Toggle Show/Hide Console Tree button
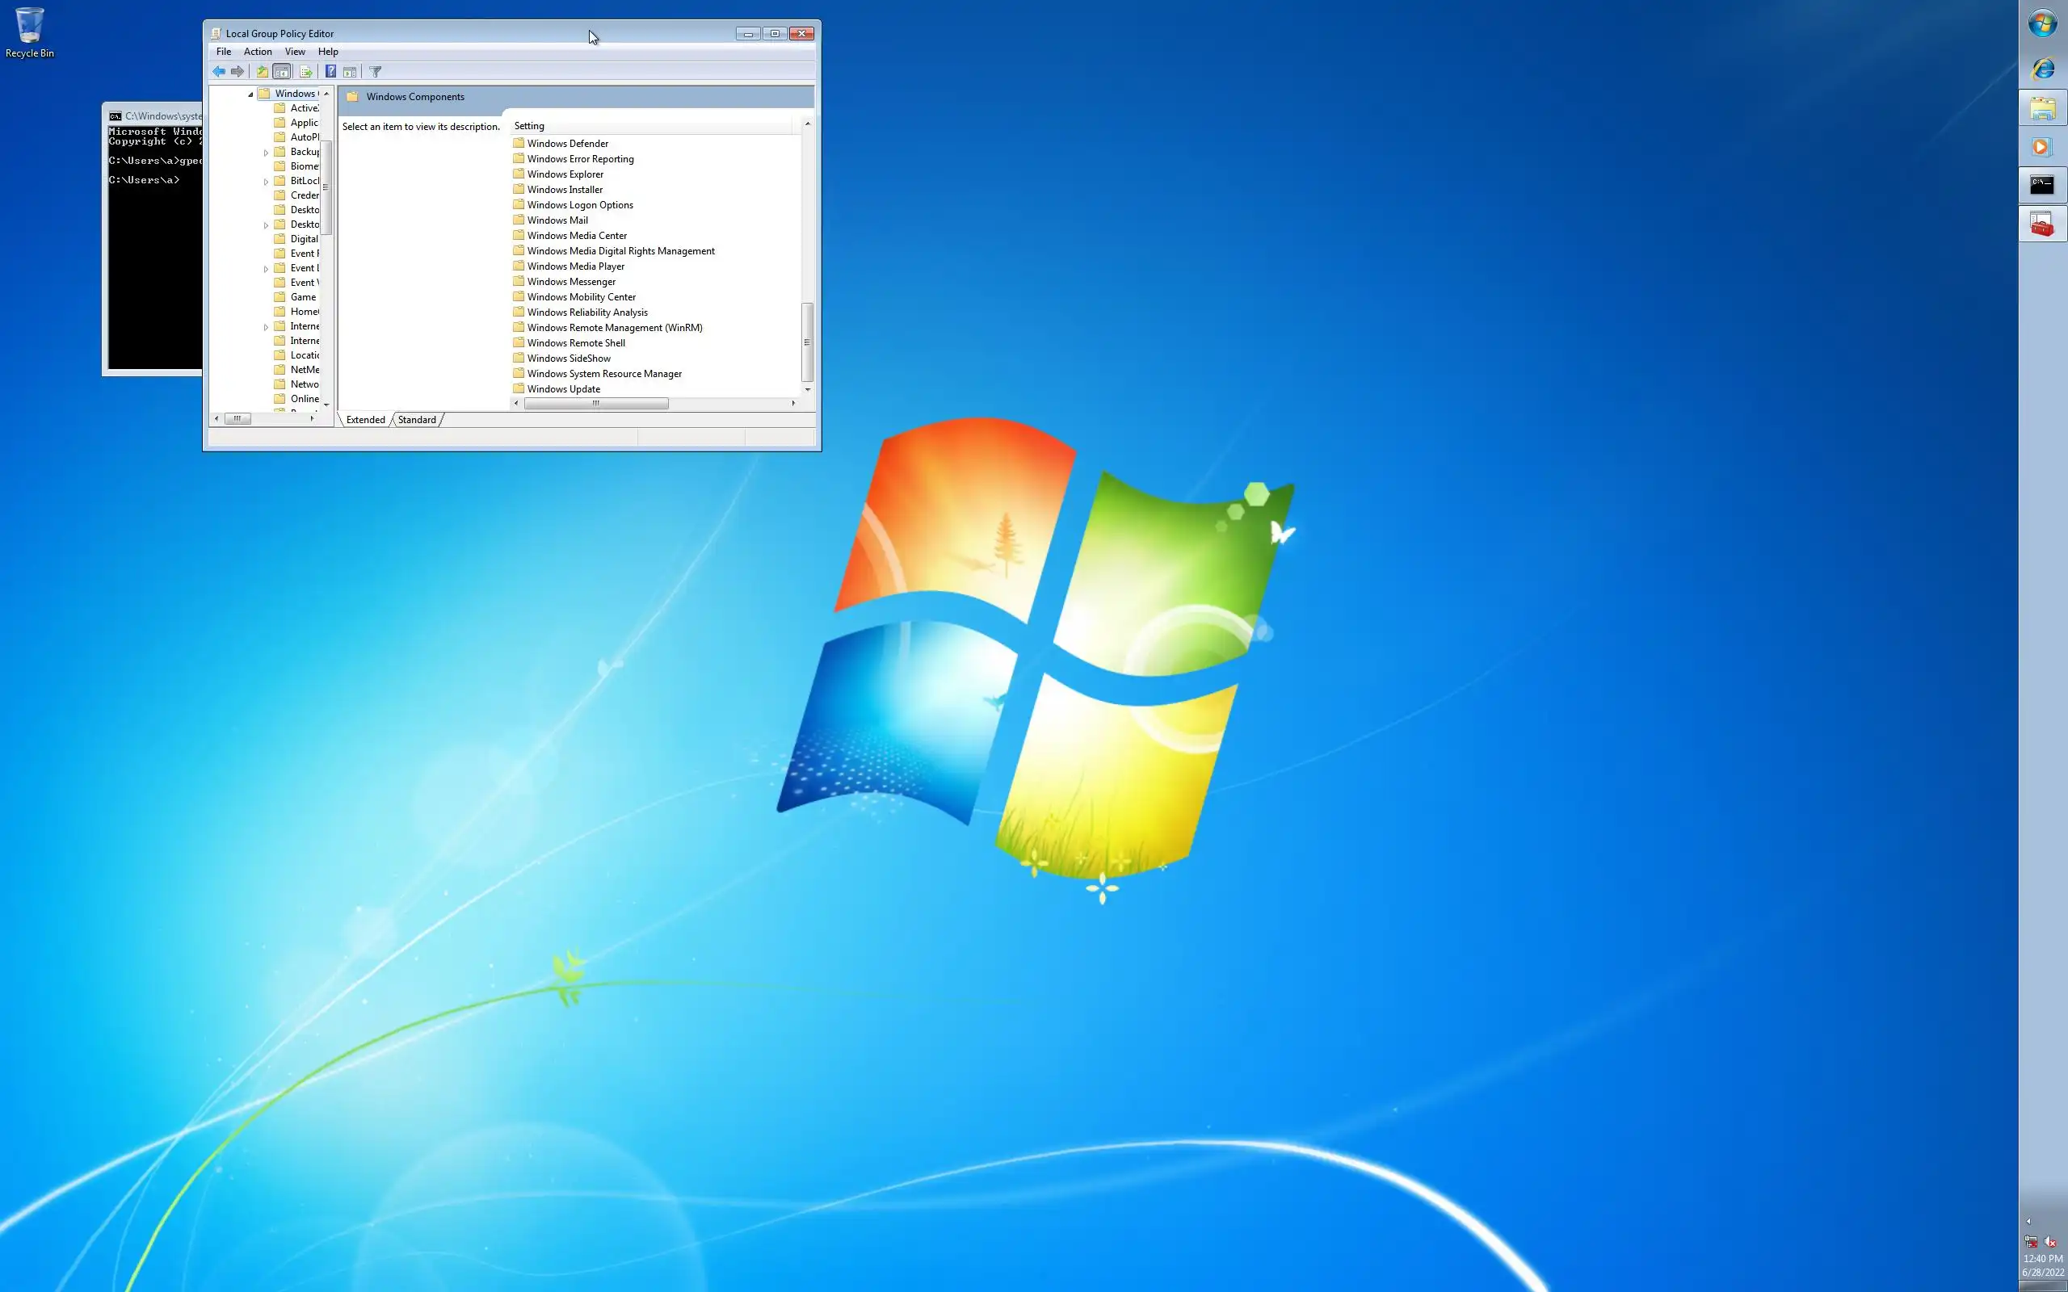The height and width of the screenshot is (1292, 2068). point(282,72)
